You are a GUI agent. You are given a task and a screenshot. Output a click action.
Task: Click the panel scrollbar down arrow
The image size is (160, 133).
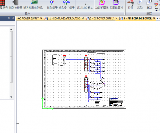pyautogui.click(x=11, y=97)
